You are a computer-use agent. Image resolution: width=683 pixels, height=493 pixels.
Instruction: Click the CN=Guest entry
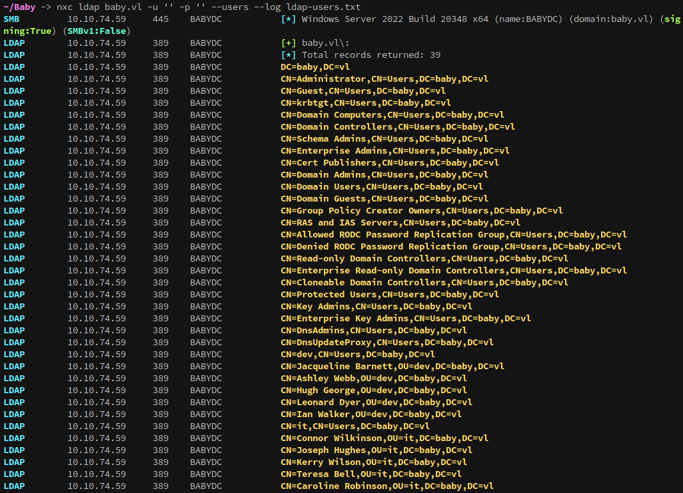[363, 91]
